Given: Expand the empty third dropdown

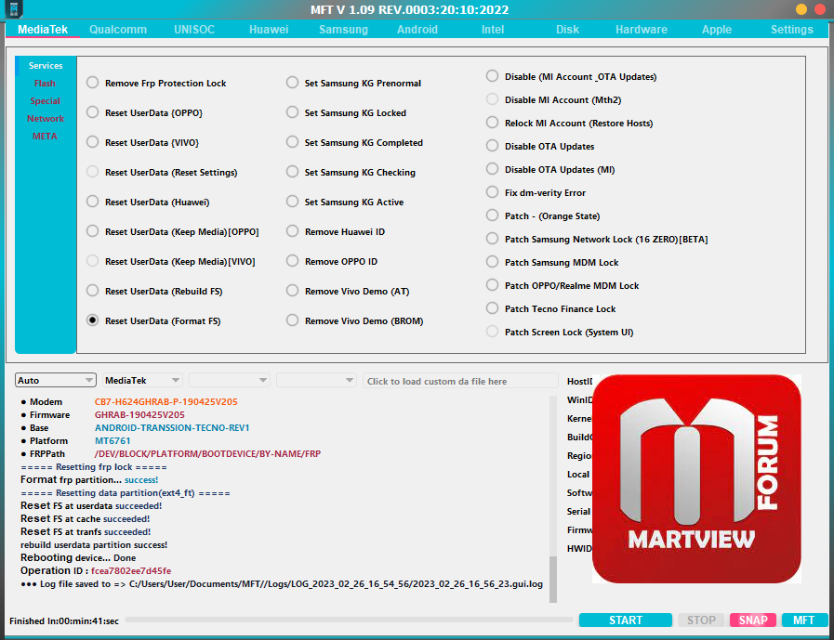Looking at the screenshot, I should [x=230, y=380].
